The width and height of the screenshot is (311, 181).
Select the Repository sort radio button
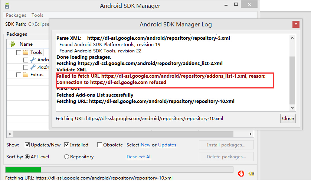(66, 157)
